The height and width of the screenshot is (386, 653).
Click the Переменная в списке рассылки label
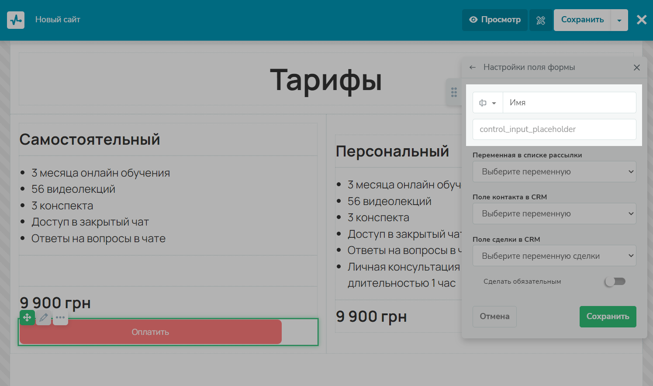tap(527, 155)
